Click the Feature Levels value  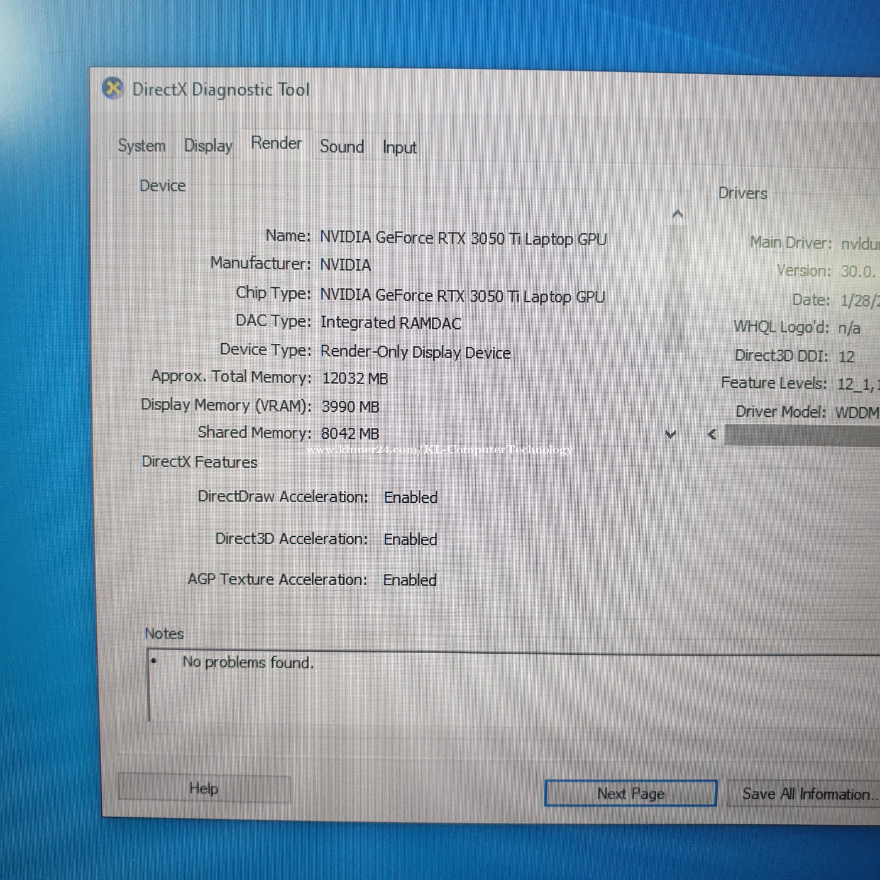(x=858, y=383)
